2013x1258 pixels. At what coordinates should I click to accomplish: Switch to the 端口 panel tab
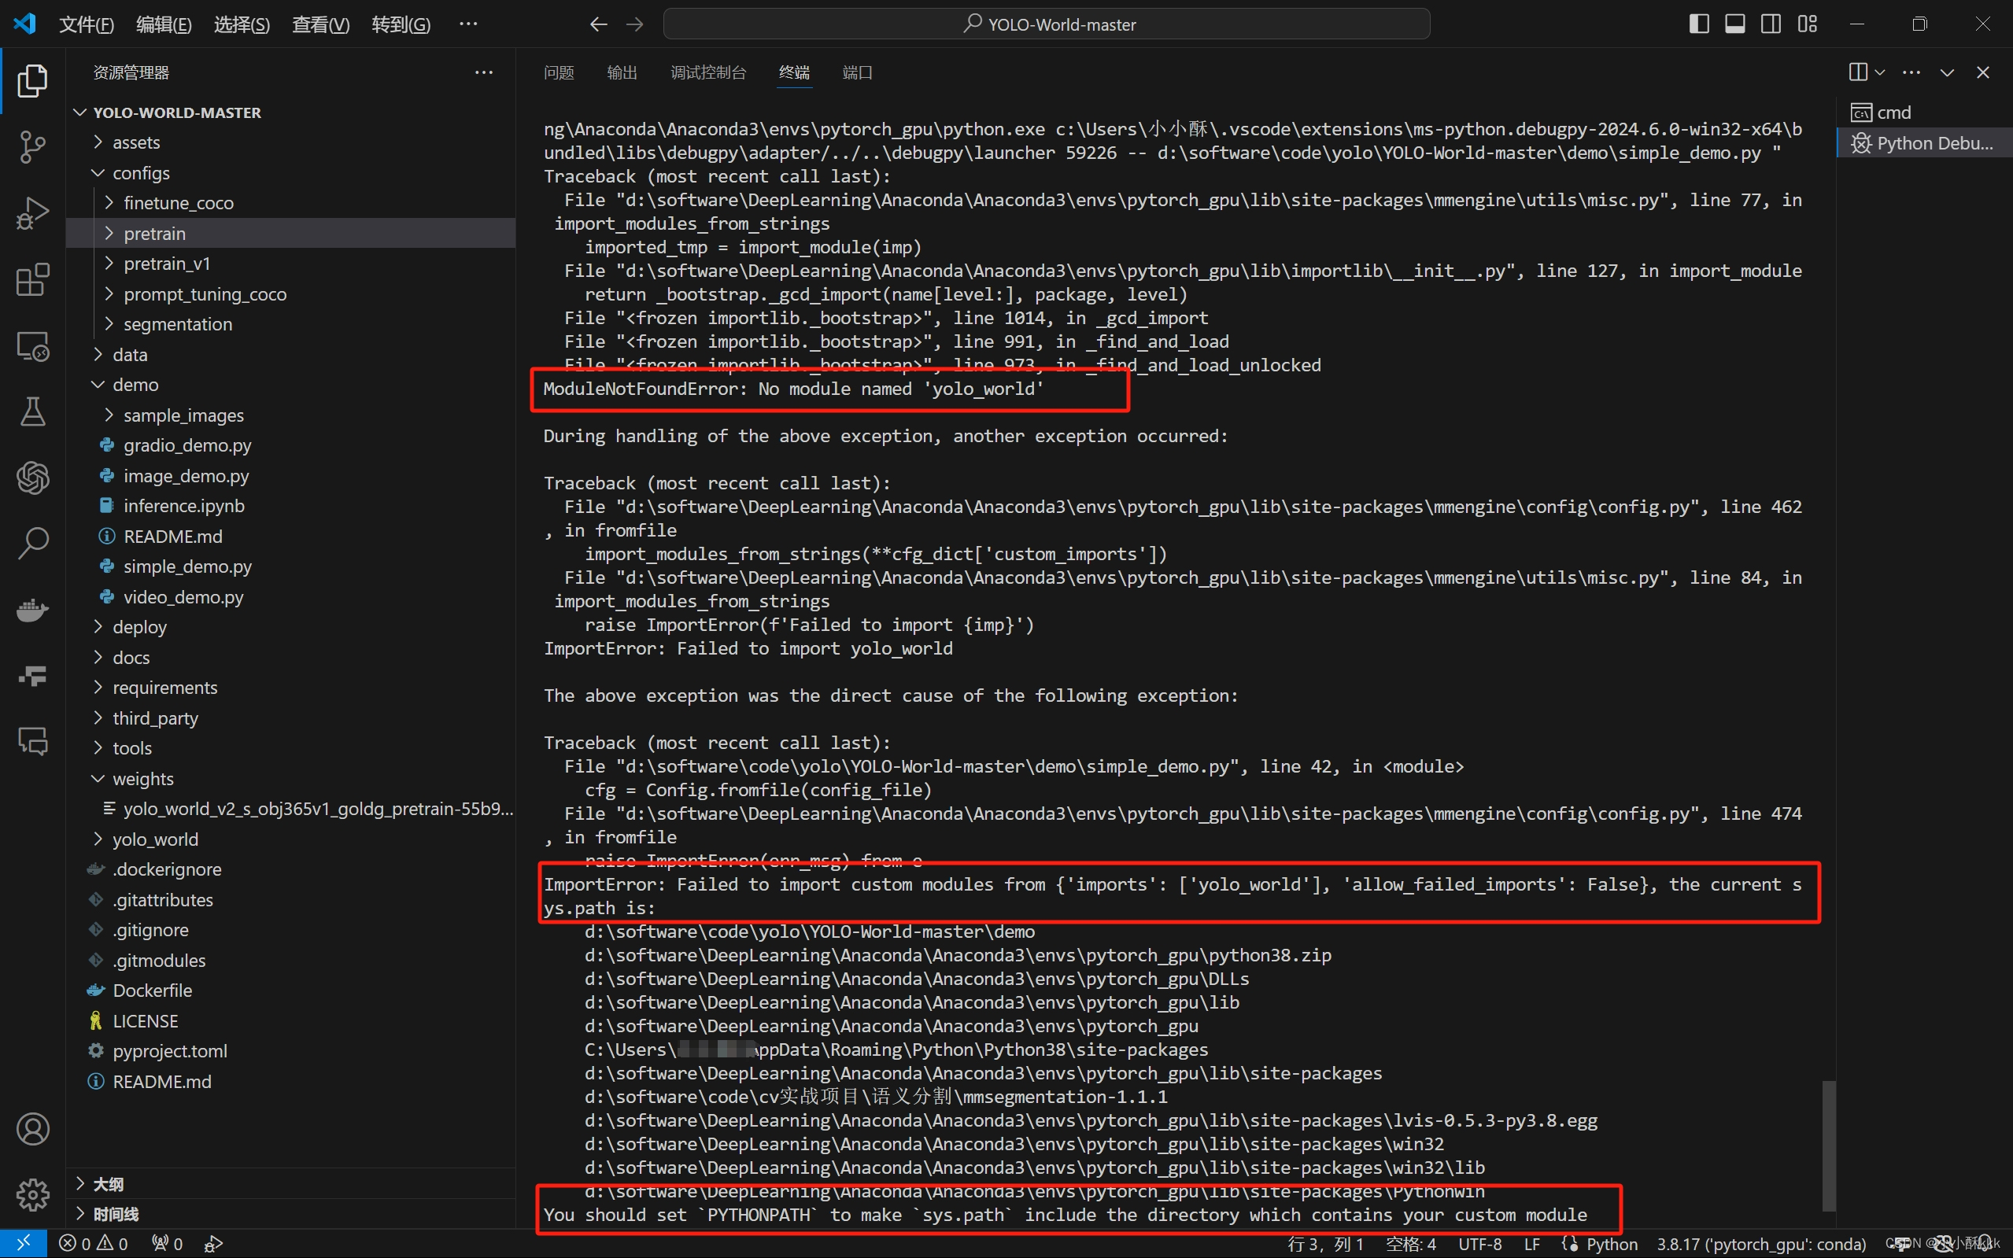857,72
